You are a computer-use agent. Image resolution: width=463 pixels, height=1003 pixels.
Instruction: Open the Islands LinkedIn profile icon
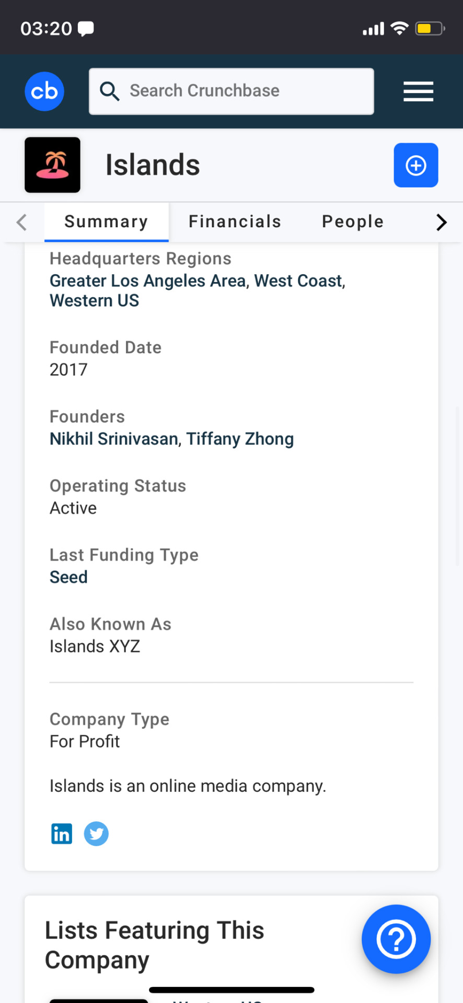coord(62,834)
